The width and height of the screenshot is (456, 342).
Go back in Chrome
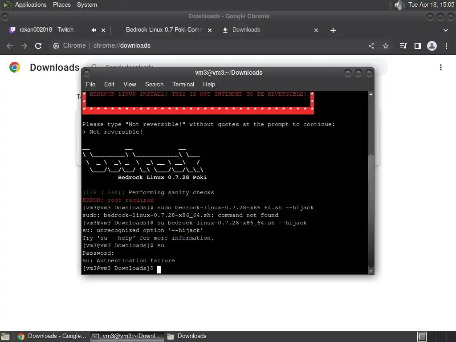pos(10,46)
